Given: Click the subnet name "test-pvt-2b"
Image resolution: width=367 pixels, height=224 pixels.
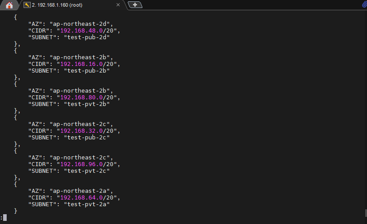Looking at the screenshot, I should pos(87,104).
